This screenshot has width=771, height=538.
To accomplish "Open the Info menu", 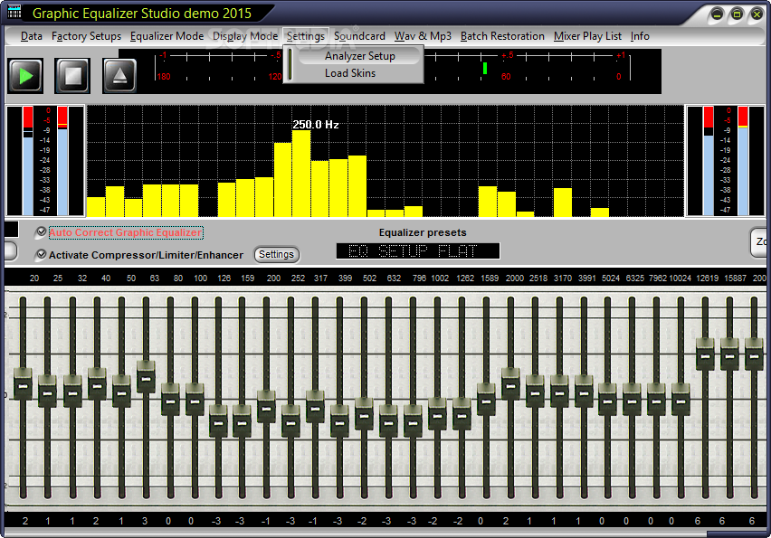I will click(640, 36).
